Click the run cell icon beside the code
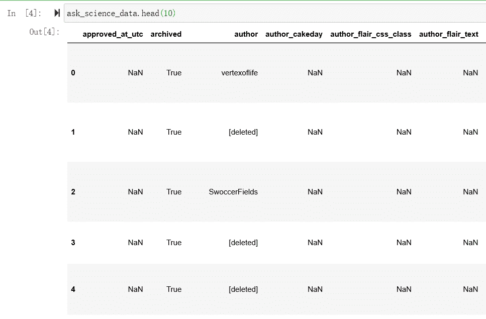The image size is (486, 319). pos(57,14)
